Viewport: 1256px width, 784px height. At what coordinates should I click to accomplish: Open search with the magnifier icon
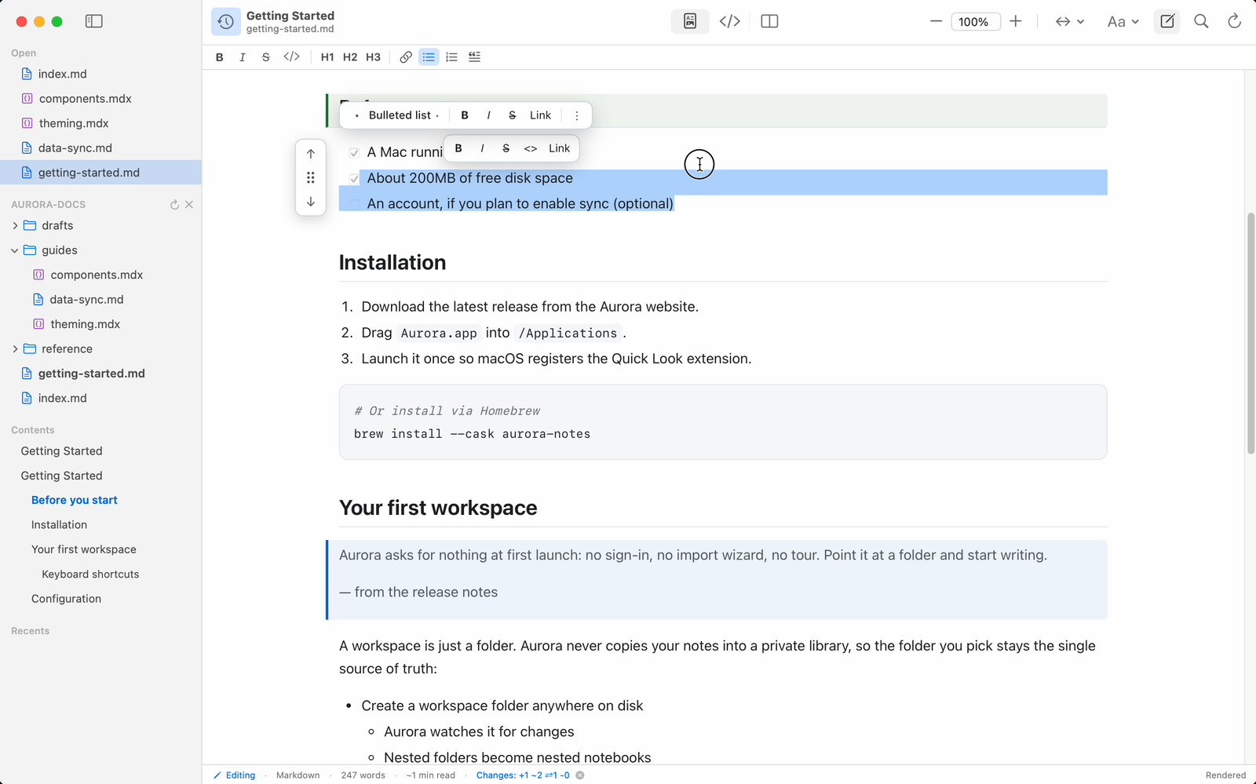[x=1201, y=21]
